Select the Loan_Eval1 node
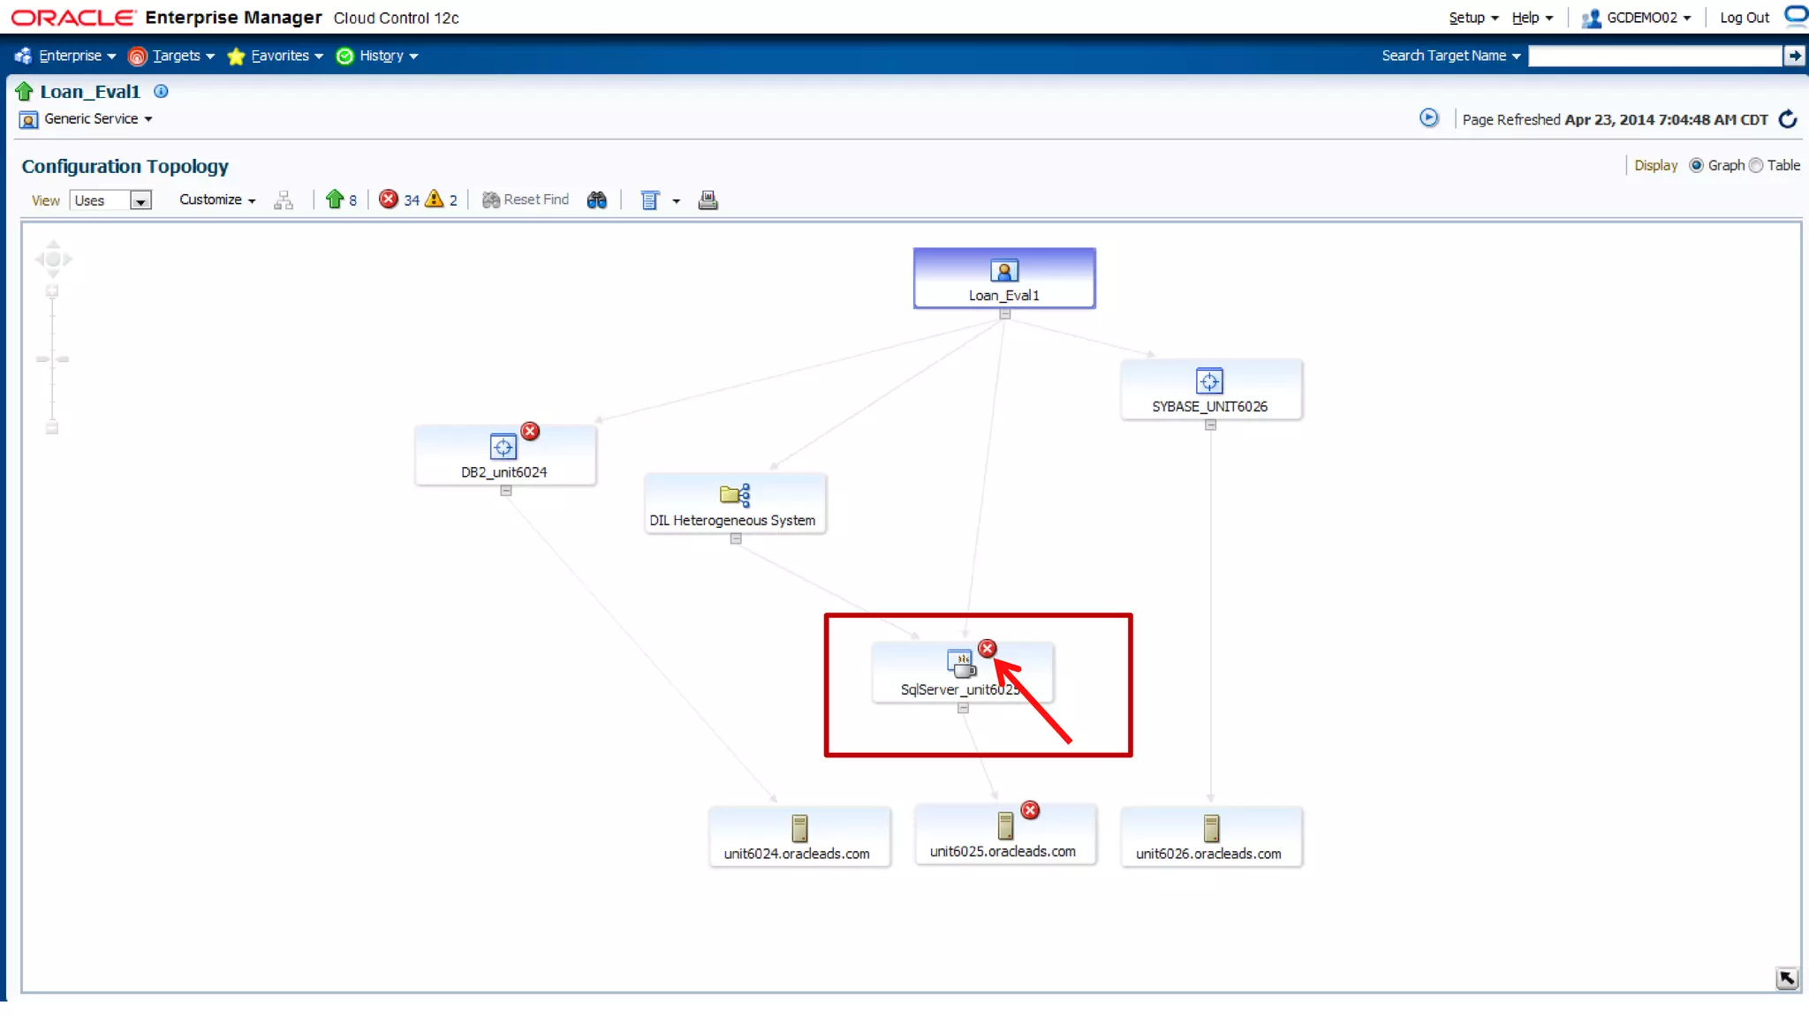1809x1017 pixels. coord(1004,278)
